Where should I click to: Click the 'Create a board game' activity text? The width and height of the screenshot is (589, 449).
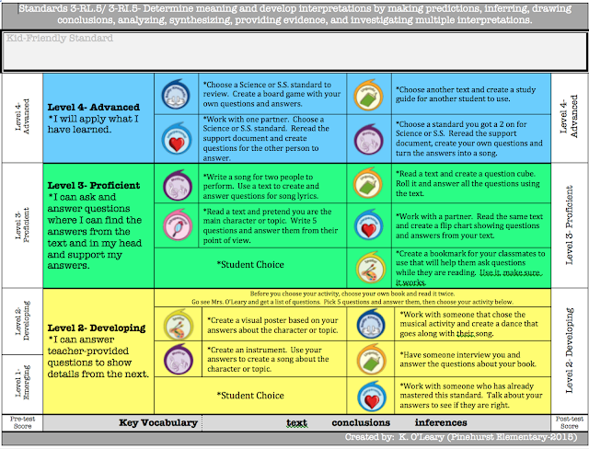click(272, 94)
